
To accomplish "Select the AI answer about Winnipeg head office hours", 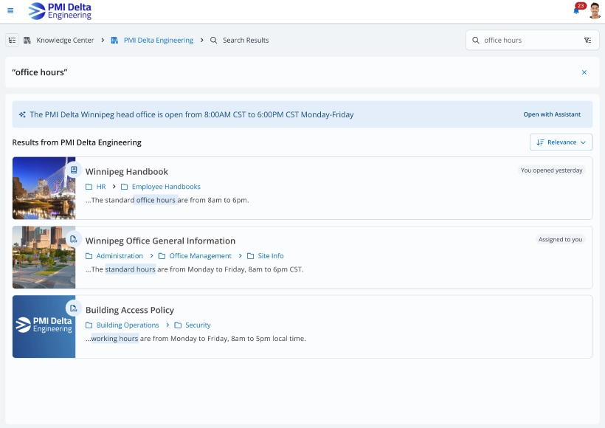I will pos(192,114).
